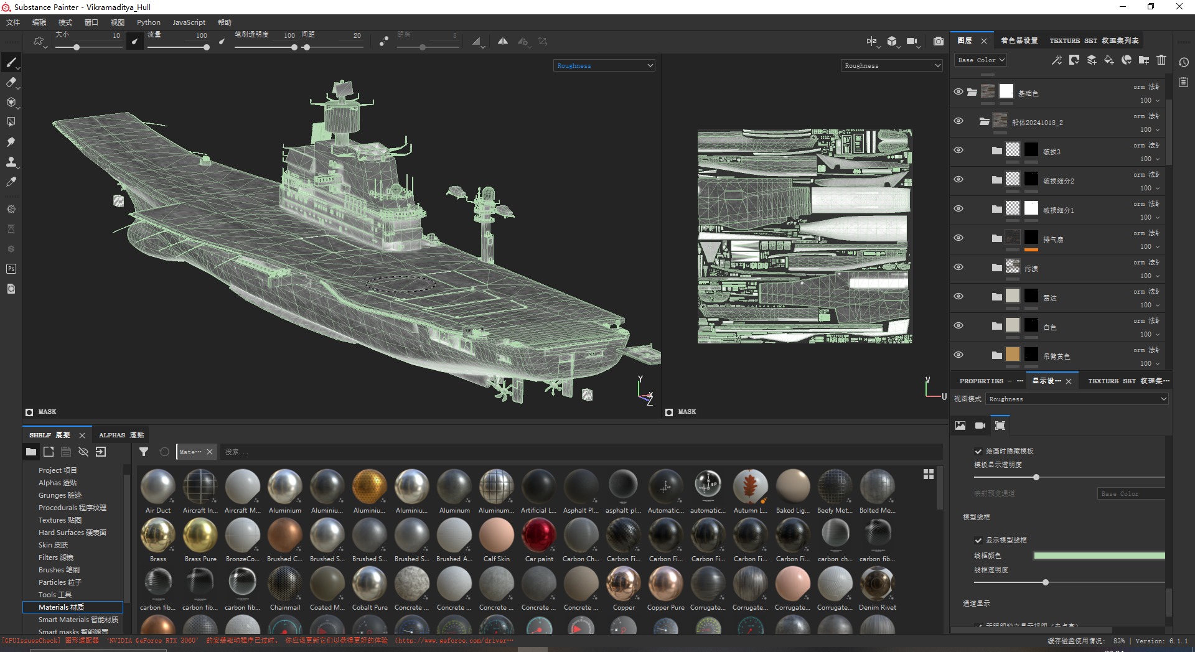Select the Projection tool
The height and width of the screenshot is (652, 1195).
click(11, 102)
